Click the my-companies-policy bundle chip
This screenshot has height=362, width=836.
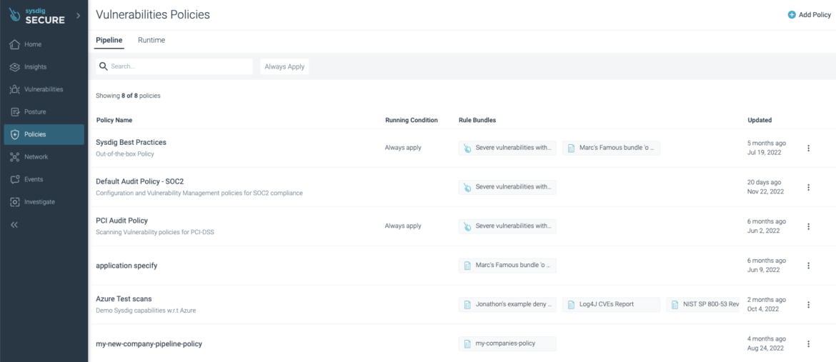pyautogui.click(x=507, y=344)
